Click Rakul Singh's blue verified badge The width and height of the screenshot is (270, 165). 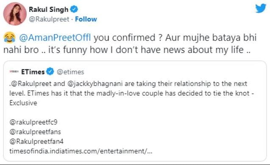74,9
